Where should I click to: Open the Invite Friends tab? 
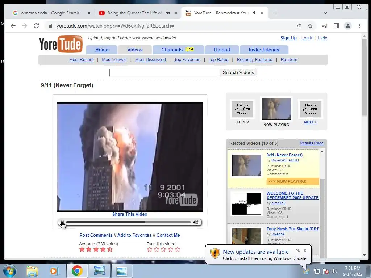264,50
